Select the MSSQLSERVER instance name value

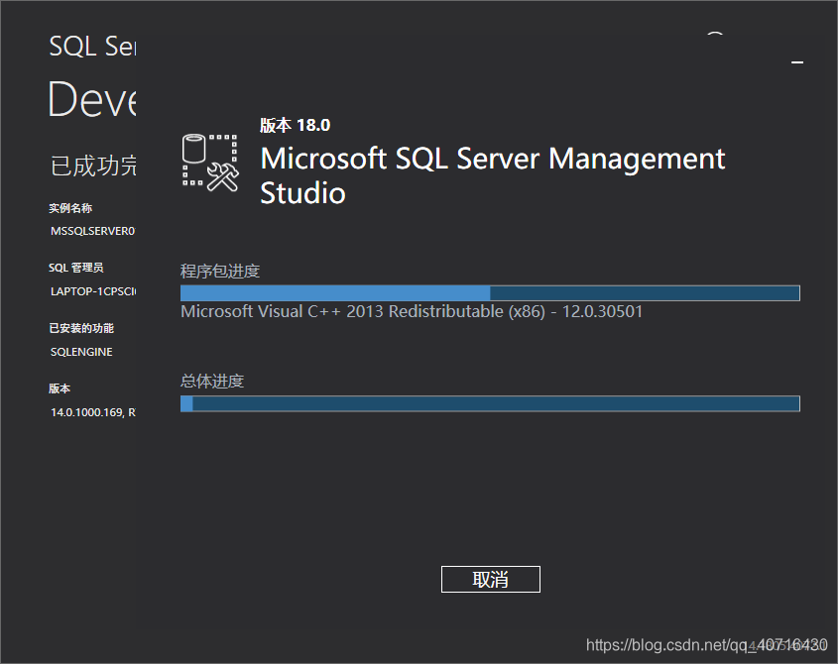92,231
